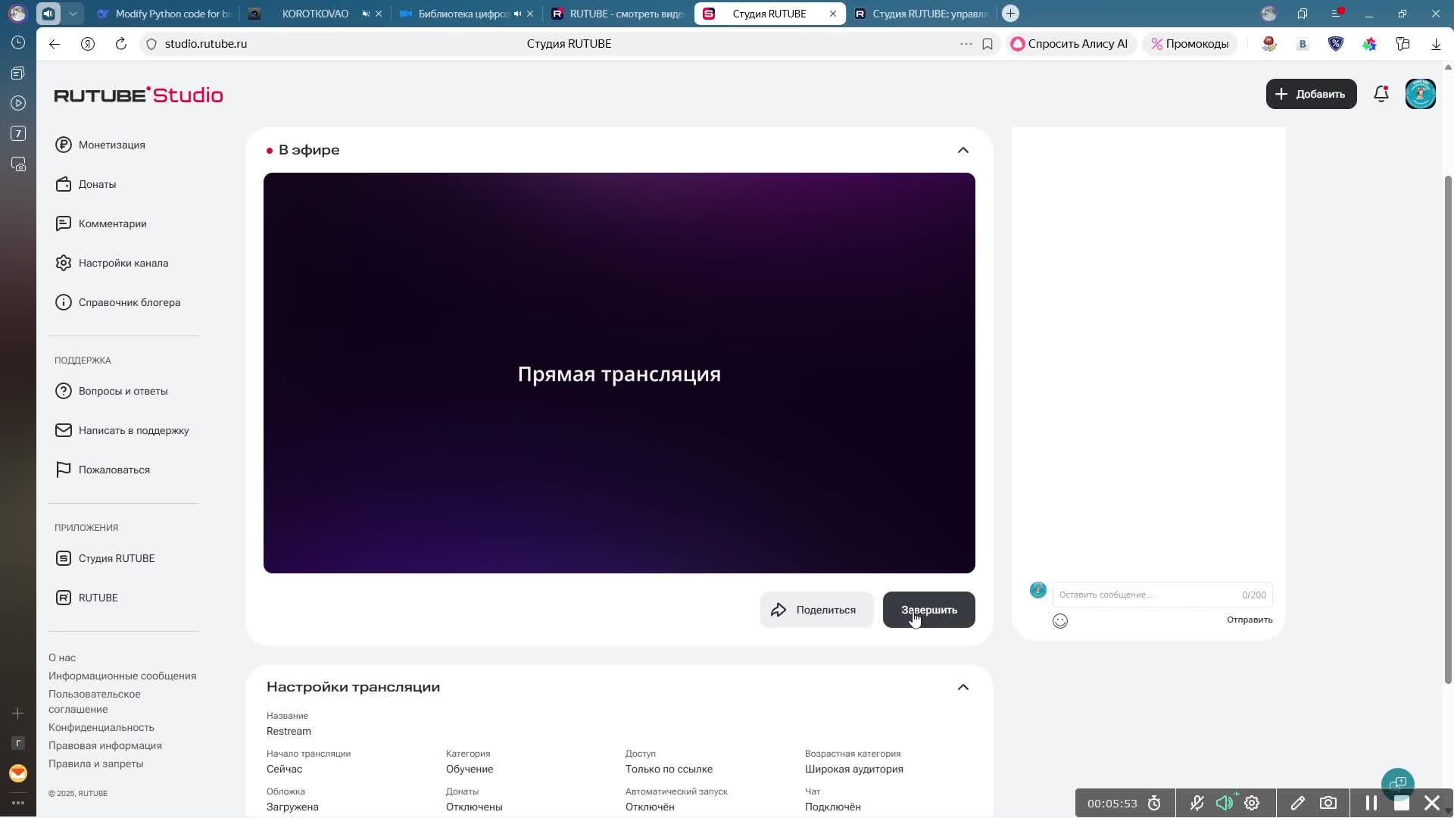Open Монетизация in the sidebar
Viewport: 1454px width, 818px height.
(x=111, y=145)
